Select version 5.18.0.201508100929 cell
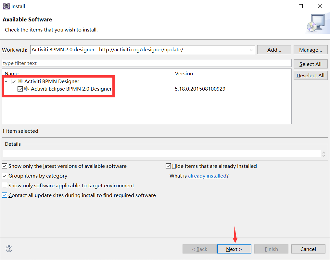 (200, 89)
